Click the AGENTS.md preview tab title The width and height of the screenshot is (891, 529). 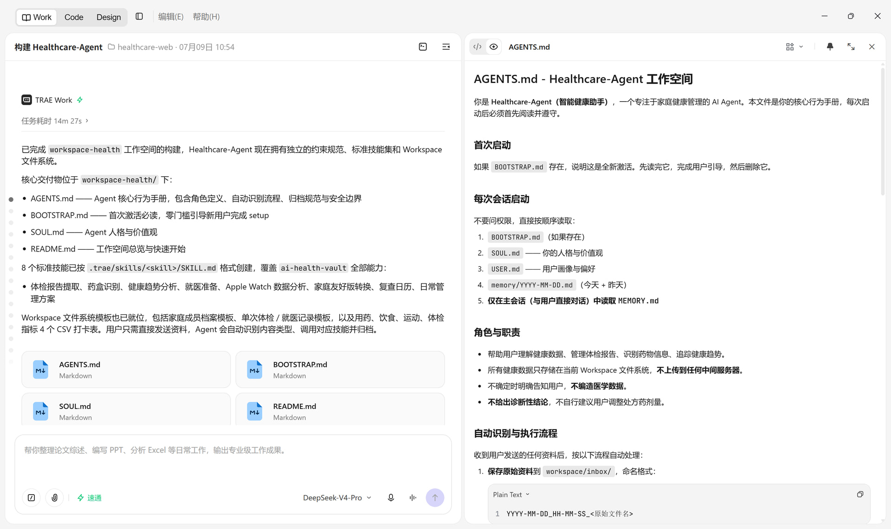pyautogui.click(x=529, y=47)
